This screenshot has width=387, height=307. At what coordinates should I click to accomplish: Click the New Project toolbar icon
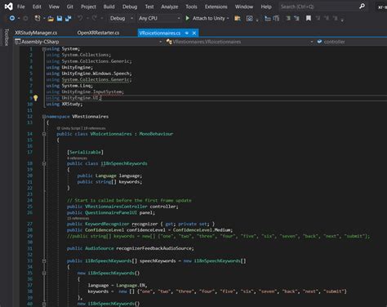[x=38, y=18]
